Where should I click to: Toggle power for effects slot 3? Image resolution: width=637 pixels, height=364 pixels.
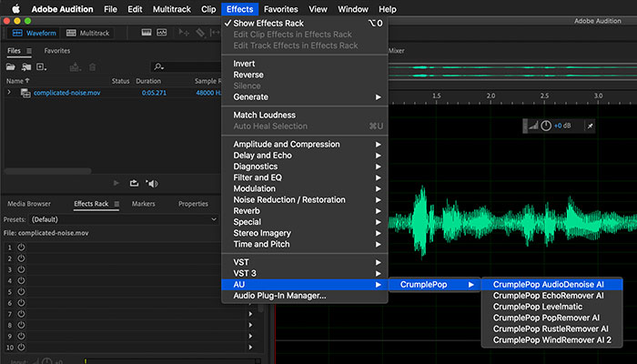(x=21, y=269)
